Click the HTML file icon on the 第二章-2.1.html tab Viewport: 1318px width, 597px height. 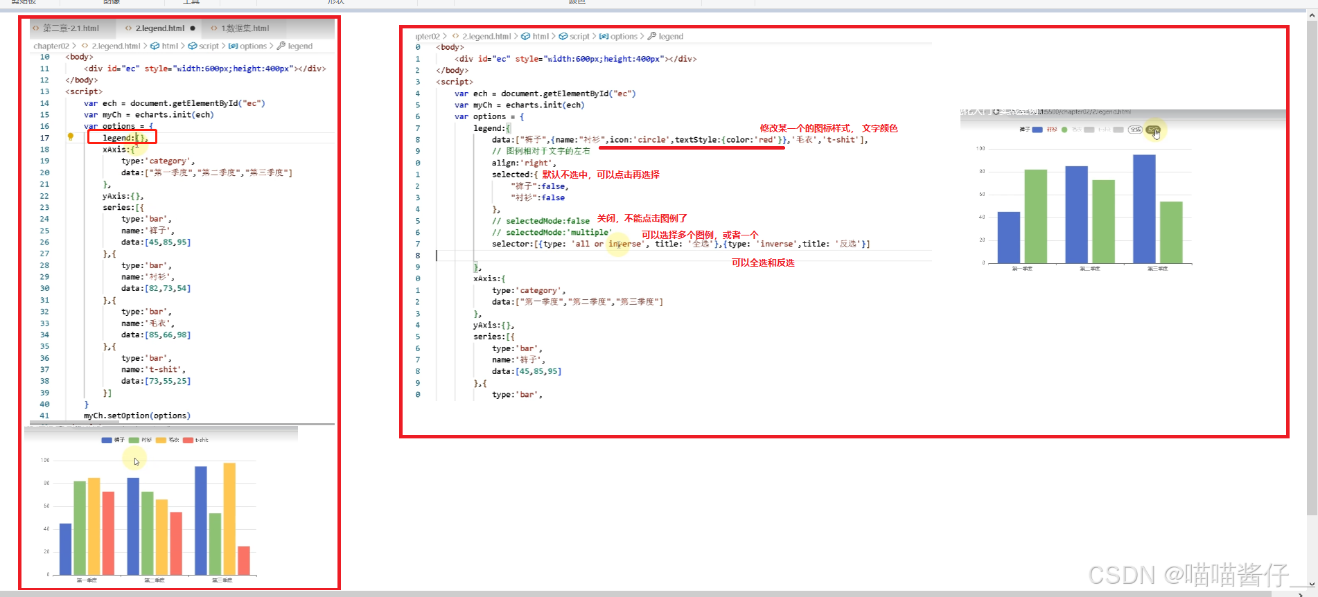click(36, 28)
